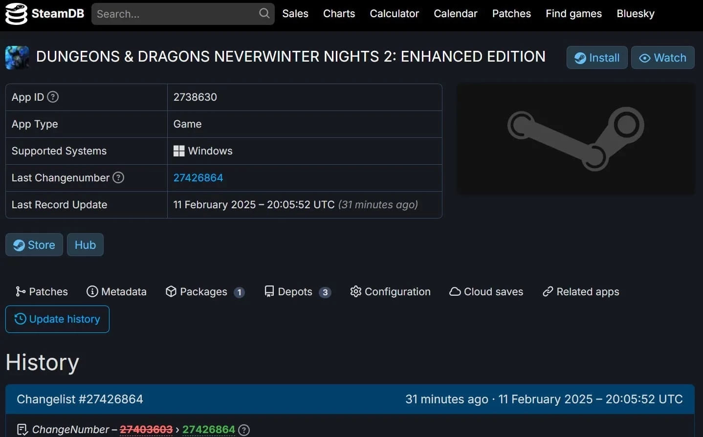Click the App ID help icon
Screen dimensions: 703x437
point(53,97)
